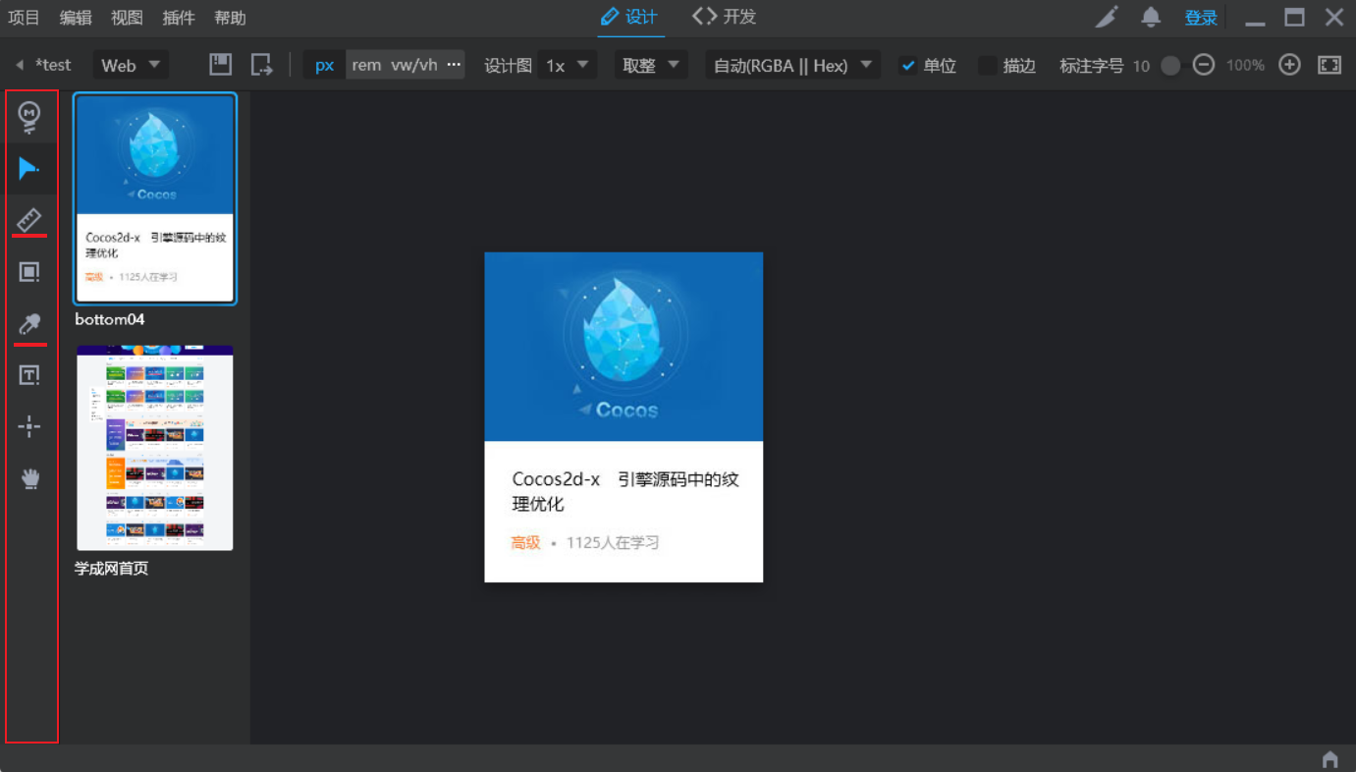Click the 标注字号 value 10
Screen dimensions: 1356x772
pyautogui.click(x=1141, y=66)
